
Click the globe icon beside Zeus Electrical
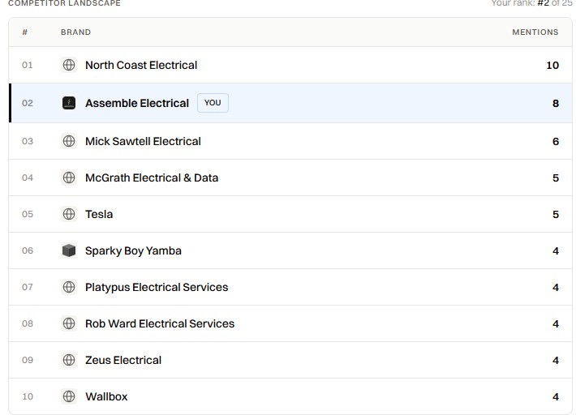coord(69,360)
